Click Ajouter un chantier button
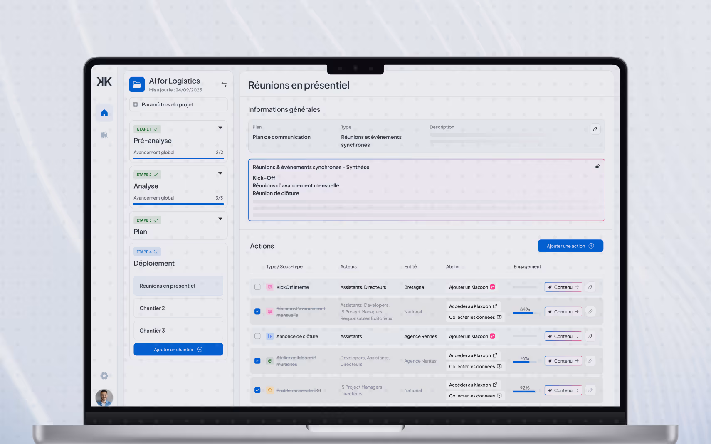The height and width of the screenshot is (444, 711). pos(178,350)
